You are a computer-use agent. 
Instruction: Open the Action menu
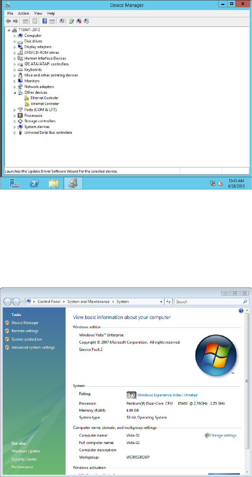pos(23,13)
